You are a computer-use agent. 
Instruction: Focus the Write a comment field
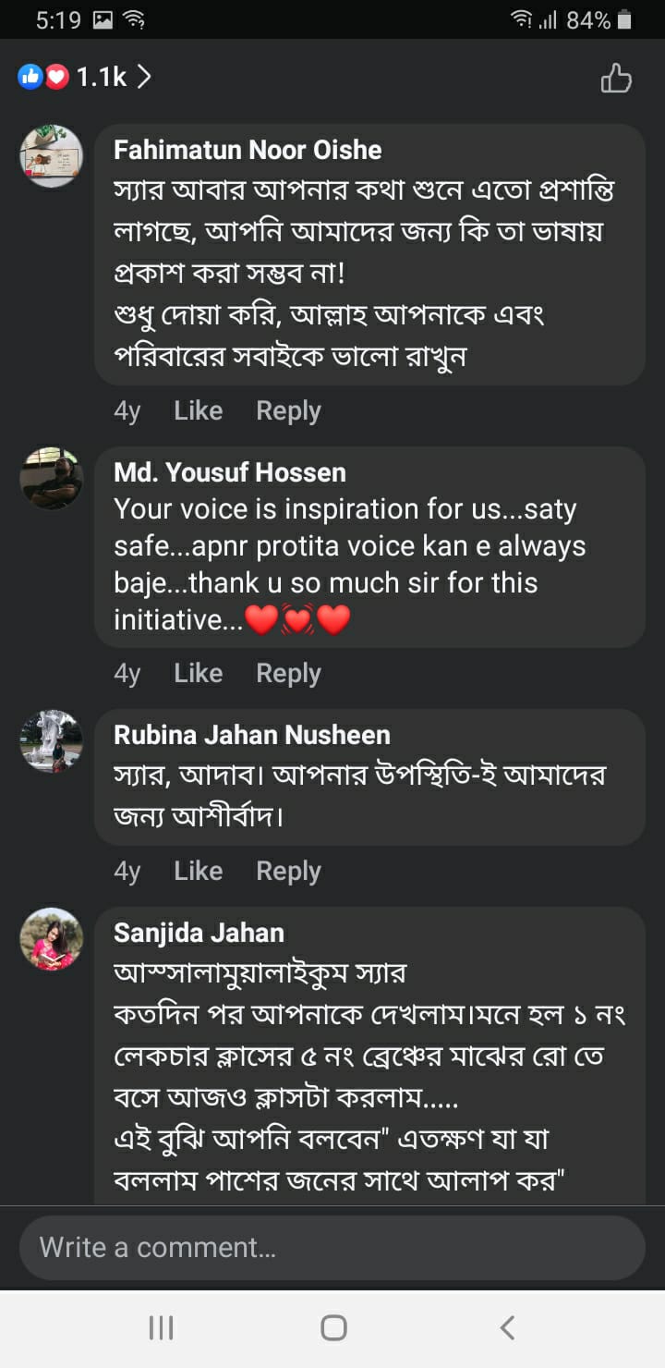(332, 1247)
